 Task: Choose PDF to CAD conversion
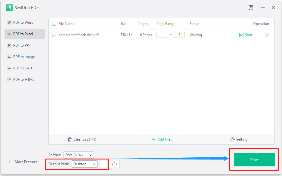pyautogui.click(x=25, y=68)
